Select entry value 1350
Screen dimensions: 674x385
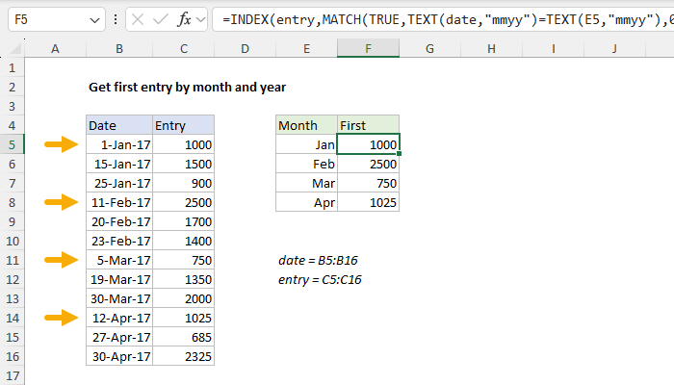pos(184,280)
